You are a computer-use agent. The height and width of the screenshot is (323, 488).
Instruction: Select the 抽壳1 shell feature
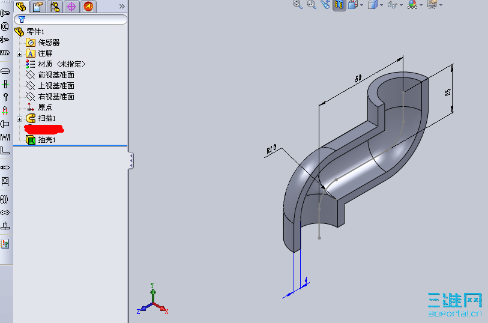(41, 140)
